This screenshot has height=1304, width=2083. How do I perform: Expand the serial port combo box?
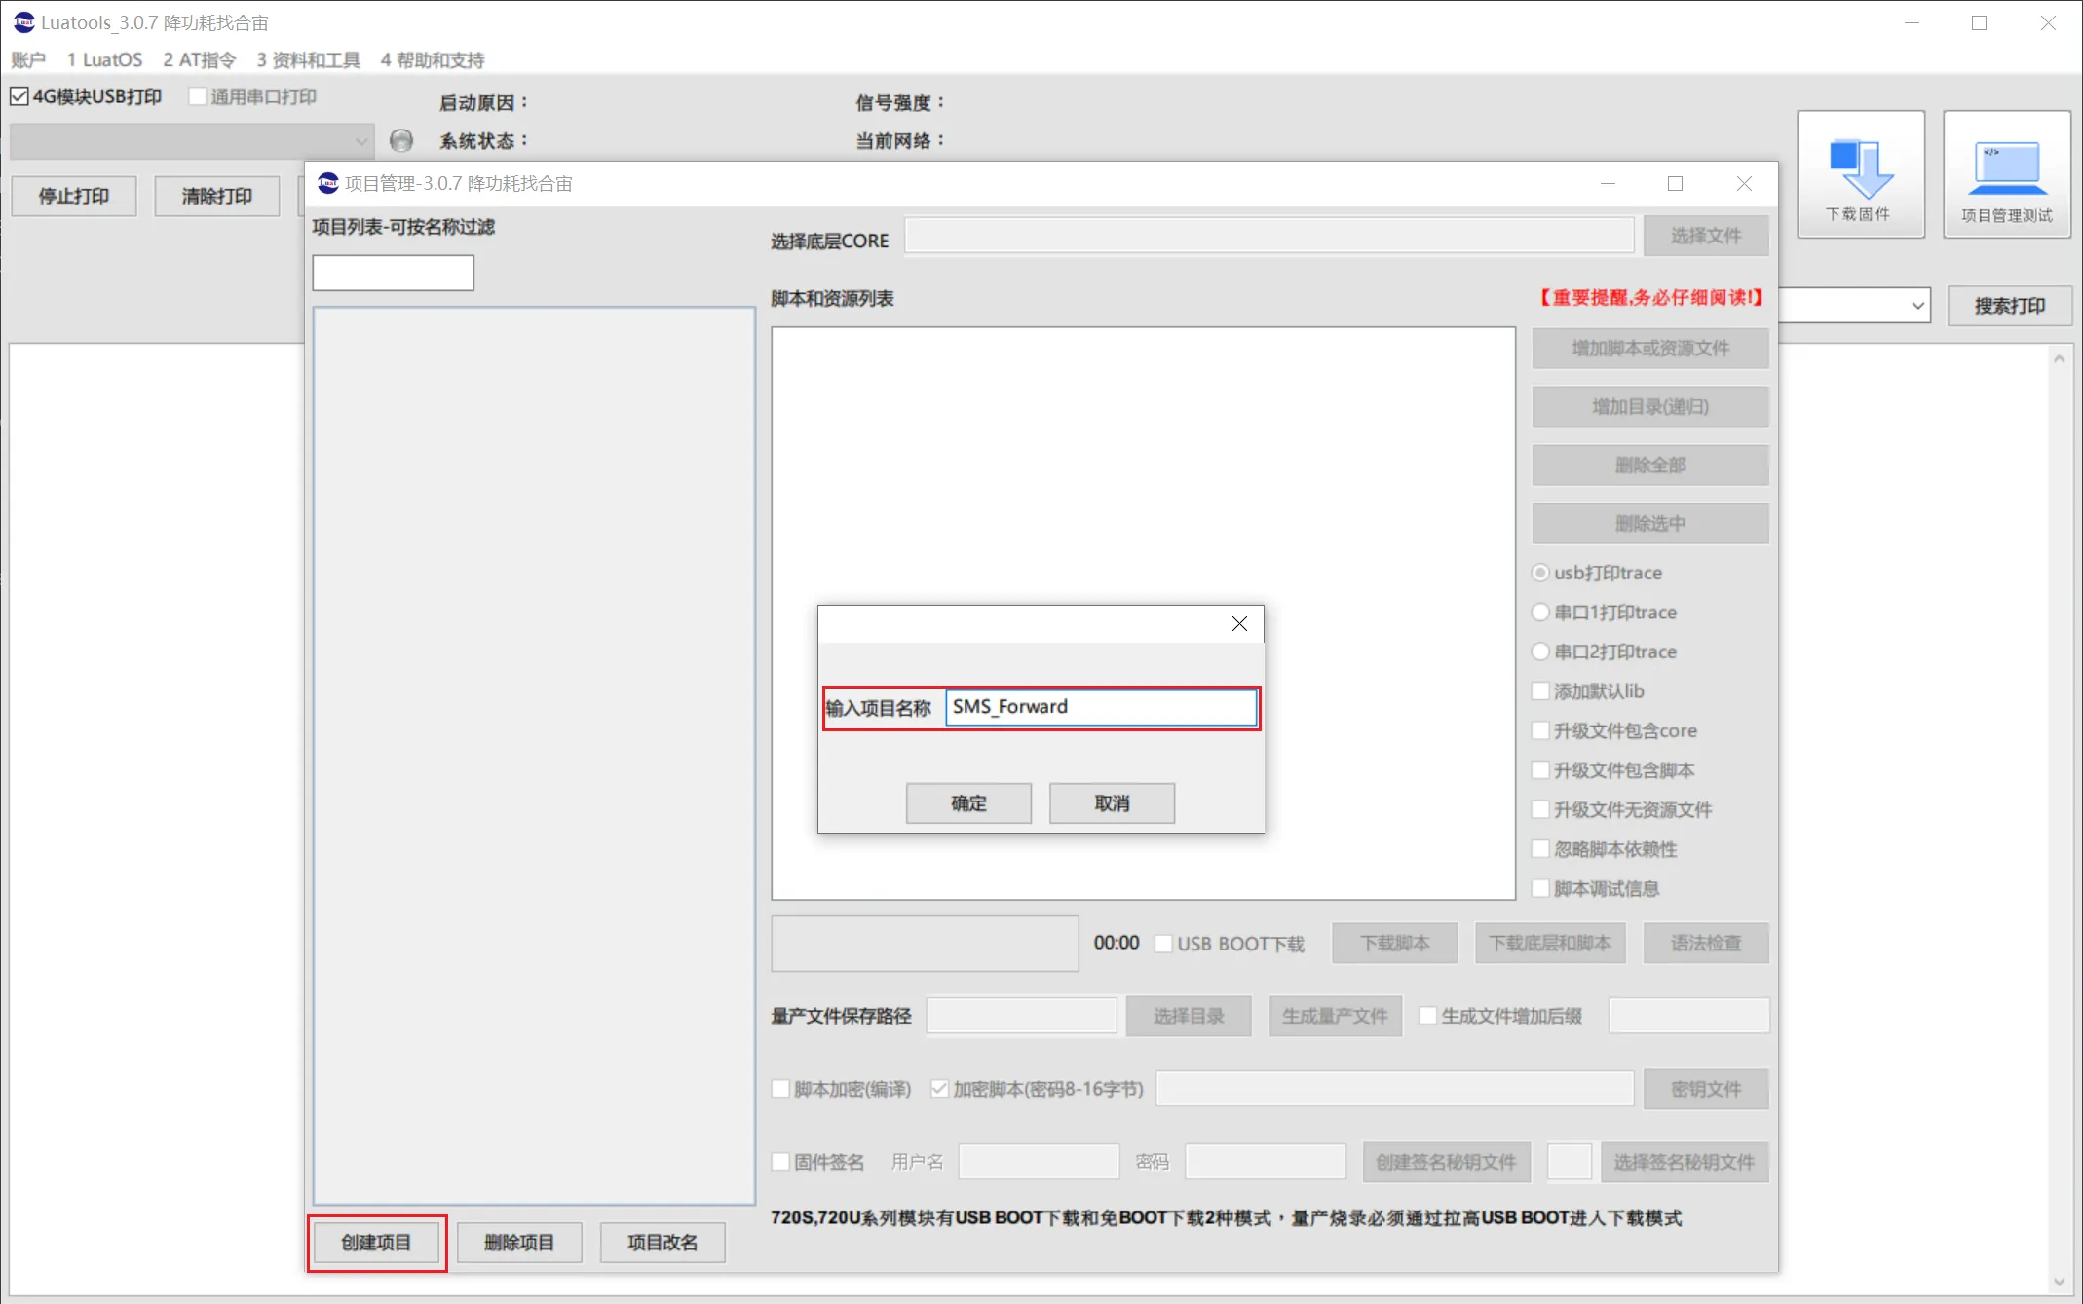pos(192,141)
